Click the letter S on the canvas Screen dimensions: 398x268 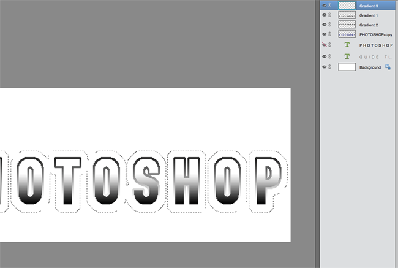tap(147, 180)
